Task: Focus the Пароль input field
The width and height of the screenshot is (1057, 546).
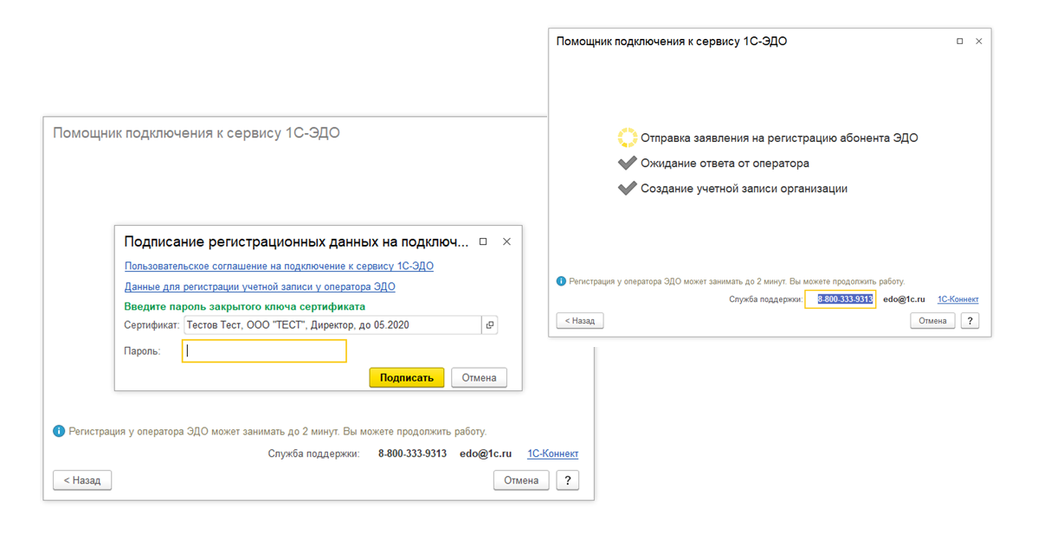Action: point(264,350)
